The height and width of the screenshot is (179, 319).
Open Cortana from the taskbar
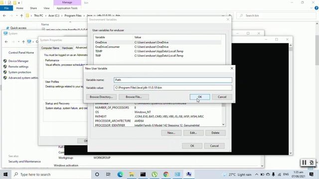[x=97, y=175]
